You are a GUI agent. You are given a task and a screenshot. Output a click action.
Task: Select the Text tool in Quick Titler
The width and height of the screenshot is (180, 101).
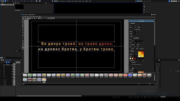[x=23, y=23]
